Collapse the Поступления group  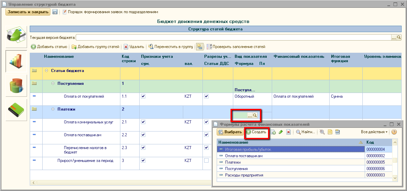53,83
